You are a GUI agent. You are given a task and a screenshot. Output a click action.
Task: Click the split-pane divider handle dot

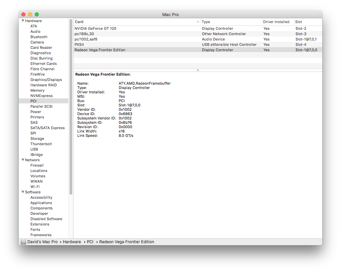point(198,70)
